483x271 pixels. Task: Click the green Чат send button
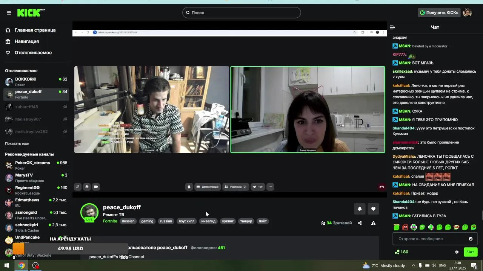(471, 252)
